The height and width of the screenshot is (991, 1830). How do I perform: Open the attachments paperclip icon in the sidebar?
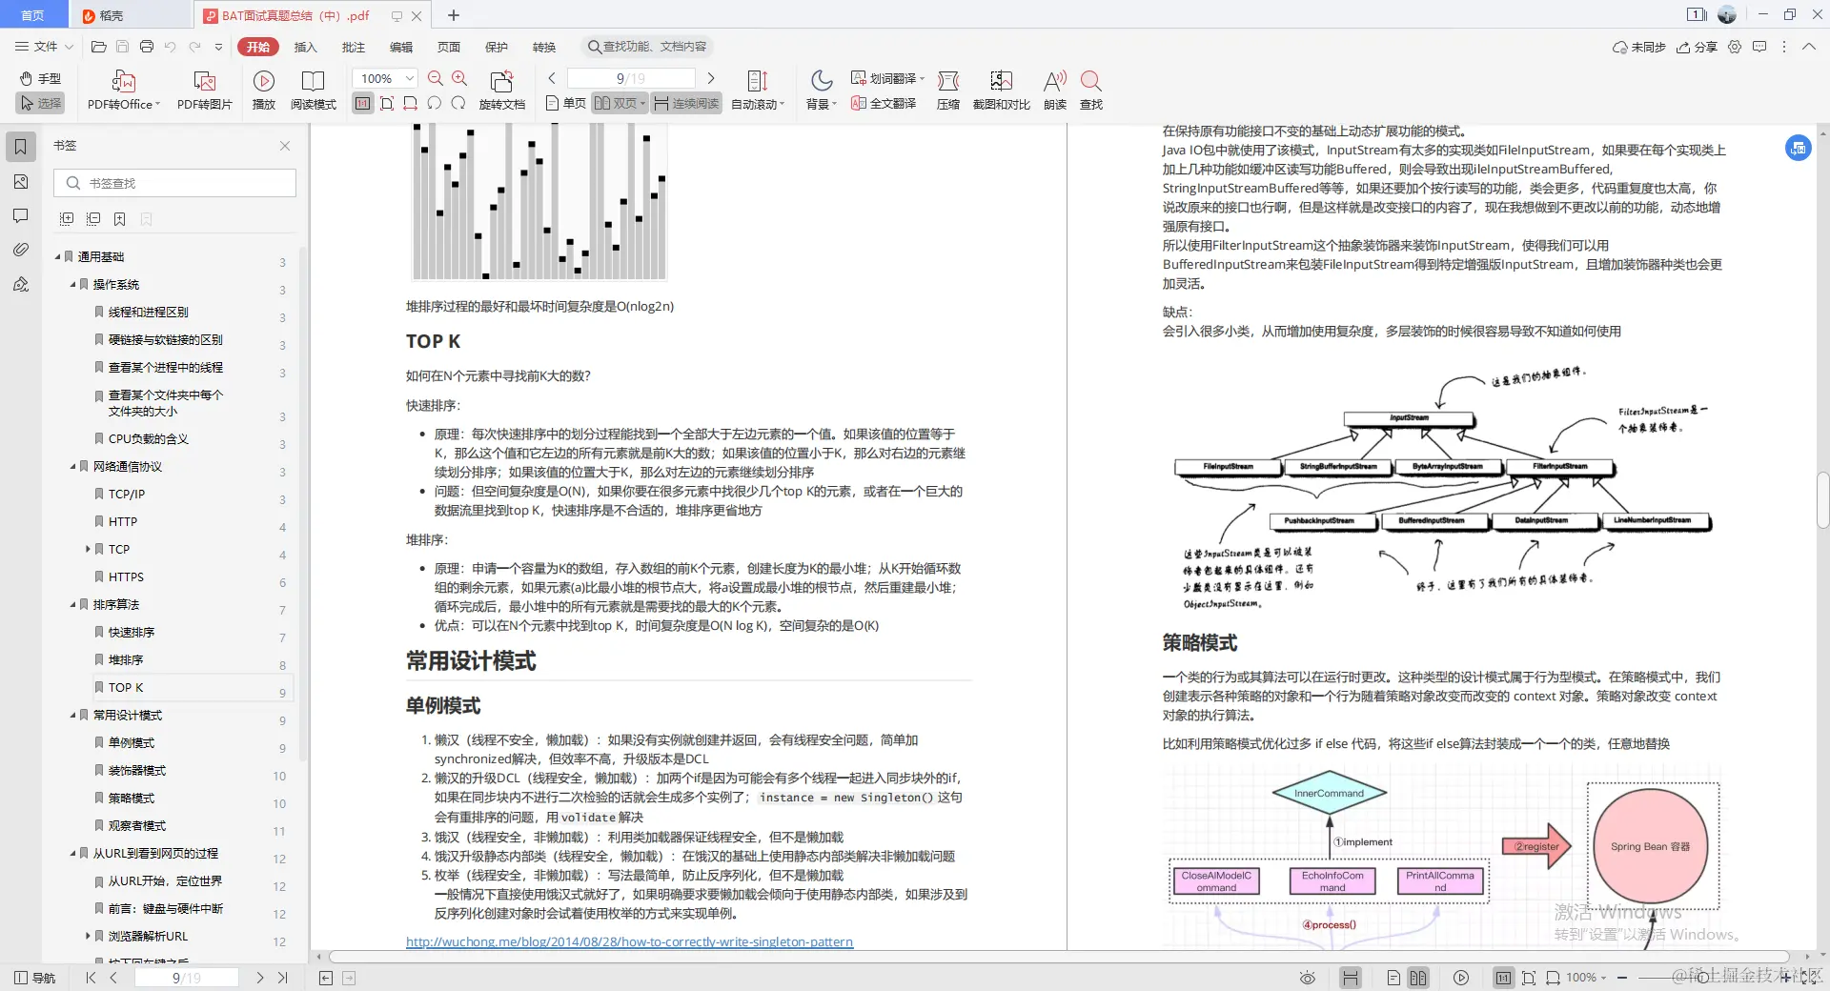20,250
